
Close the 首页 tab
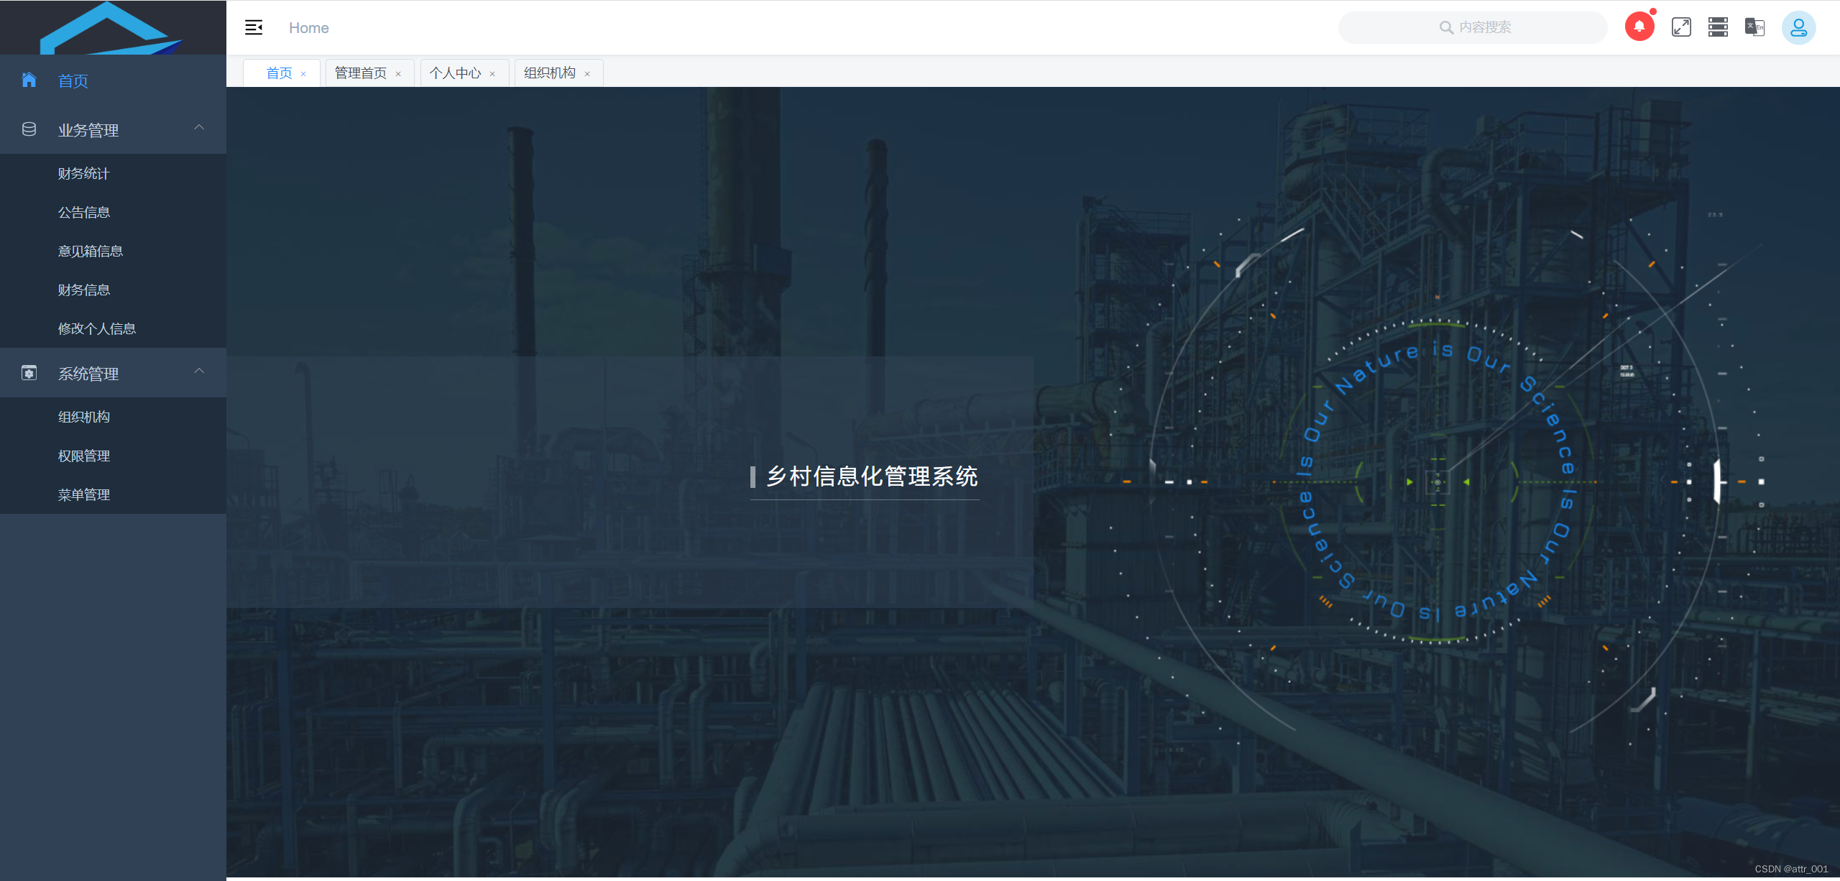point(303,74)
